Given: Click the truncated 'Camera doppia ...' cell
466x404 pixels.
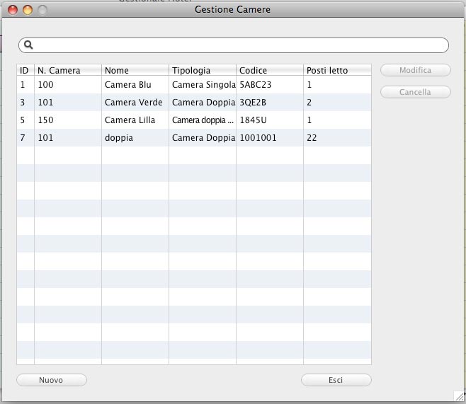Looking at the screenshot, I should (203, 120).
